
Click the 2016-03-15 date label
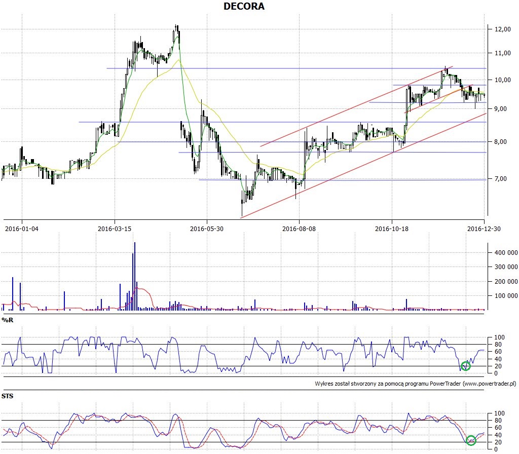click(115, 229)
